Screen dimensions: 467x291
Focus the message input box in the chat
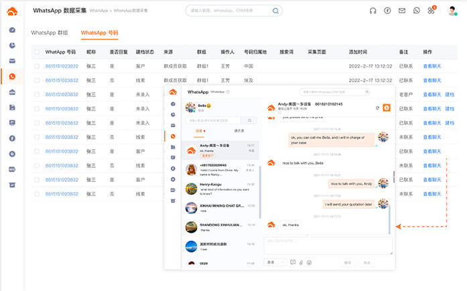point(328,246)
